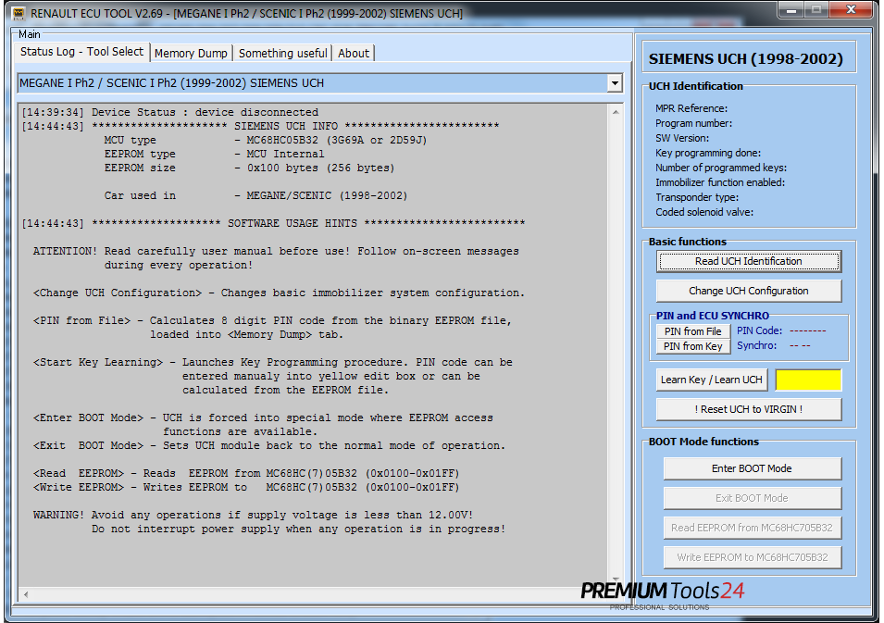Click the horizontal scrollbar left arrow
The width and height of the screenshot is (884, 623).
(26, 594)
